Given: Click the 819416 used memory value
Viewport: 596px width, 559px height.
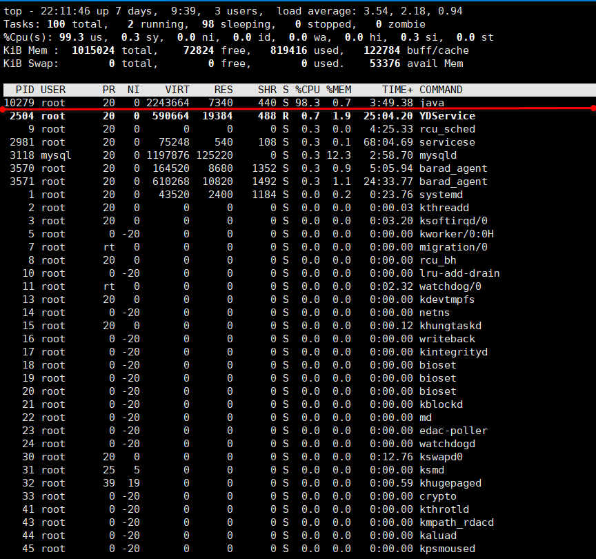Looking at the screenshot, I should tap(288, 50).
